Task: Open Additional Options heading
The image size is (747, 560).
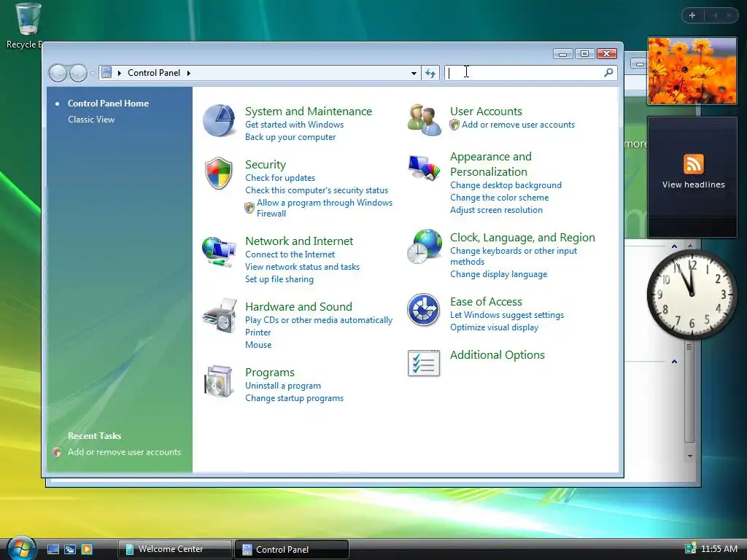Action: tap(498, 355)
